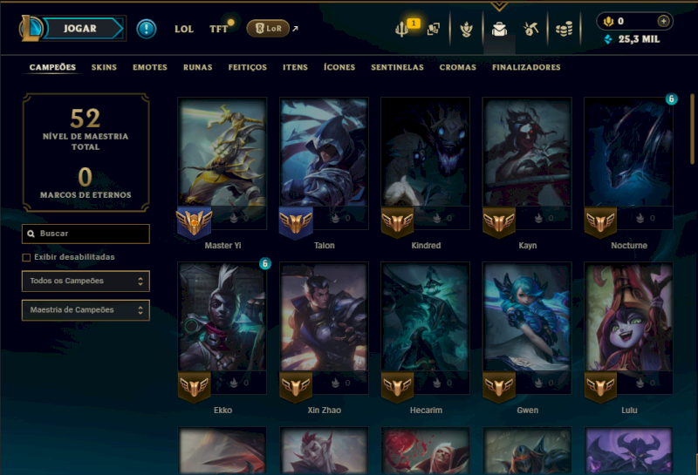
Task: Open the Collection backpack icon
Action: [x=499, y=30]
